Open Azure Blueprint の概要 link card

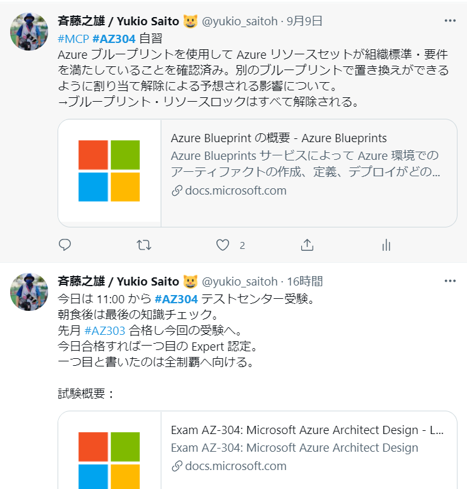pos(278,138)
